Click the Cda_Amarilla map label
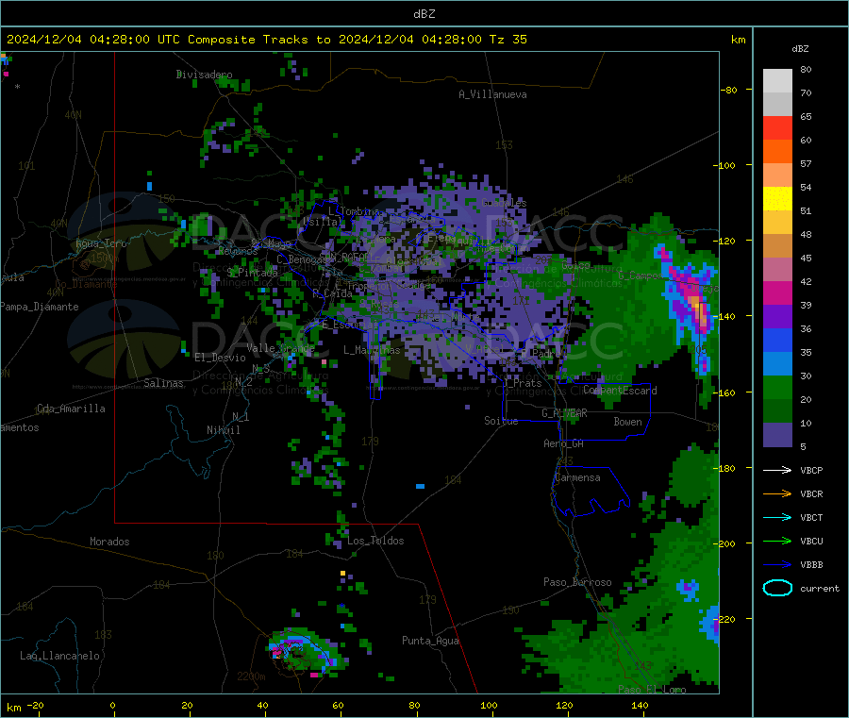 point(71,409)
